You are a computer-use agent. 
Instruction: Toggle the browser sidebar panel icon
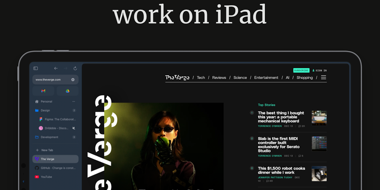click(x=36, y=68)
